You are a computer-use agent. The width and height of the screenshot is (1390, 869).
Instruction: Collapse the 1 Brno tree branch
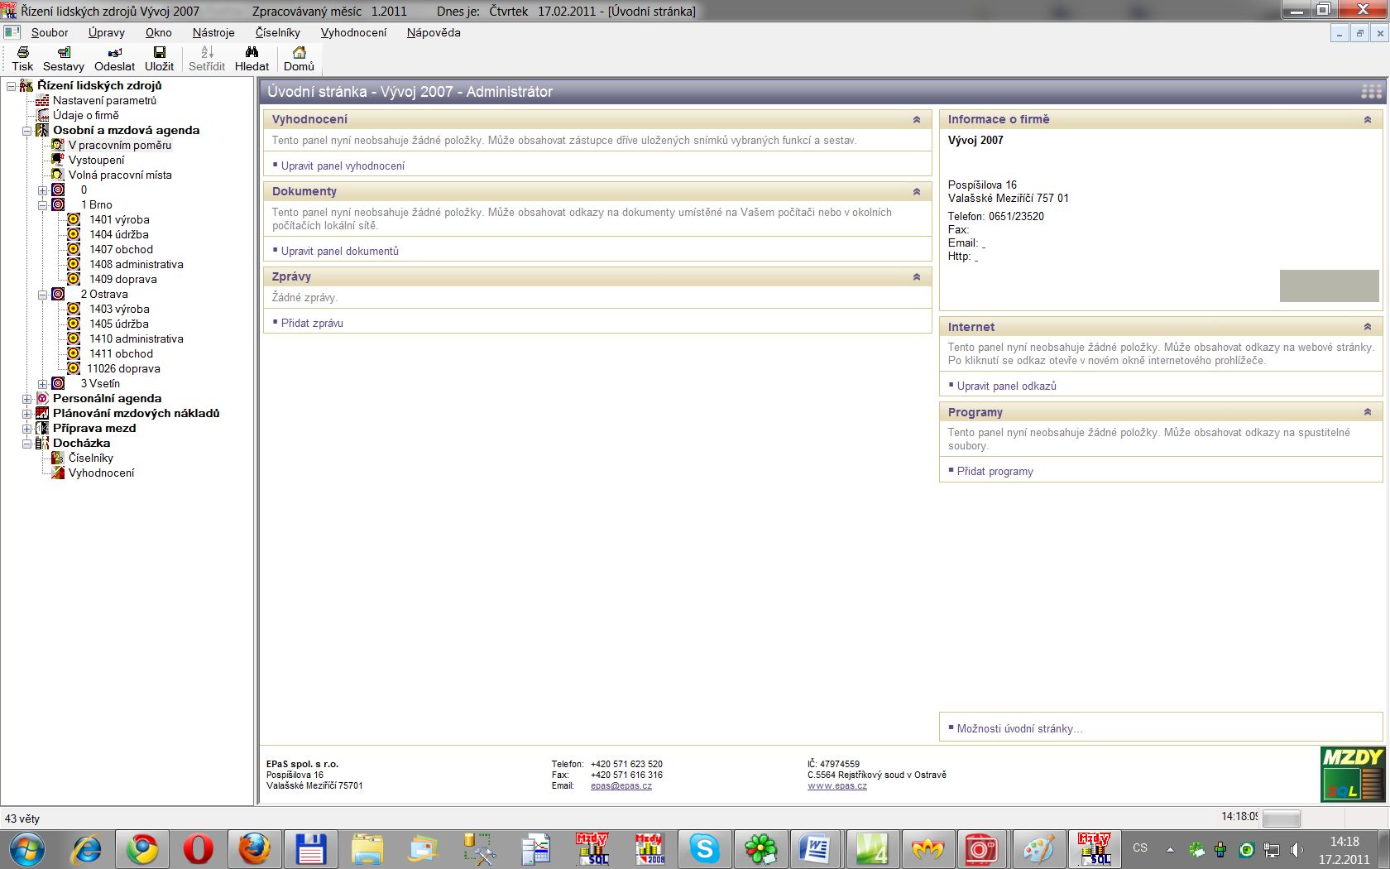[42, 204]
